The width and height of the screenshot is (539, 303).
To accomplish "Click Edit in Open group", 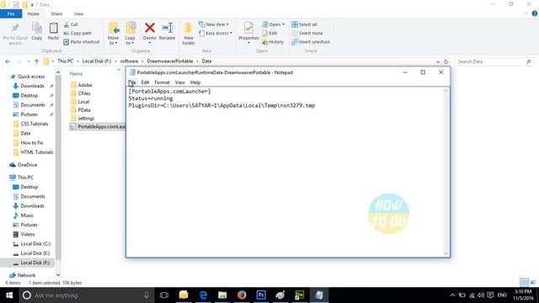I will (269, 33).
